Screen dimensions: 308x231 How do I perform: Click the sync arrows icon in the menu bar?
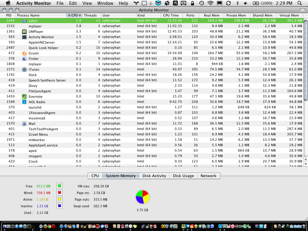click(x=228, y=3)
